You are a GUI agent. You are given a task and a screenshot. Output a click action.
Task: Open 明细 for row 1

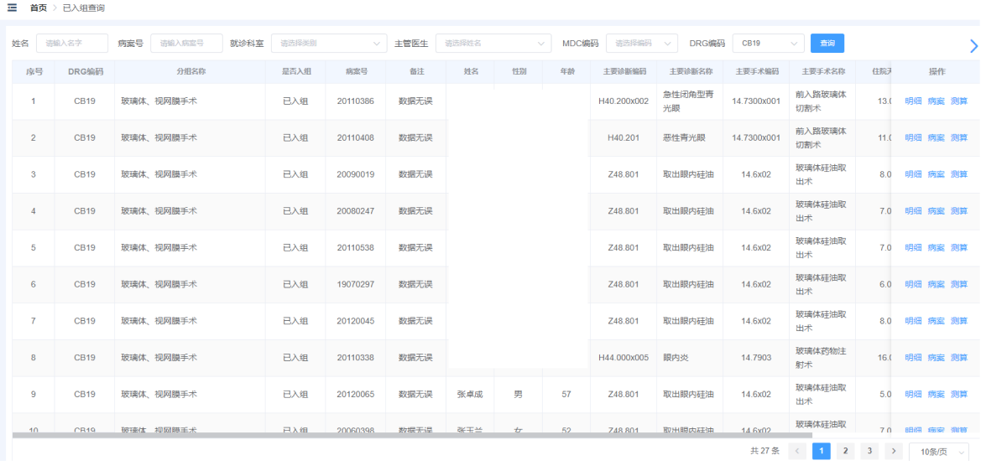click(913, 101)
